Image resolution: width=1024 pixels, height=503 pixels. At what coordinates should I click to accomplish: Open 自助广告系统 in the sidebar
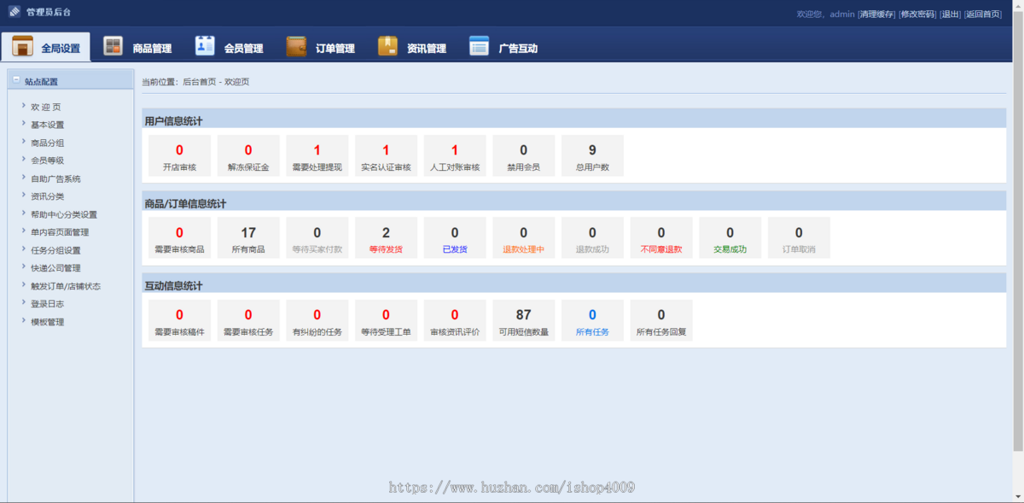pyautogui.click(x=55, y=178)
